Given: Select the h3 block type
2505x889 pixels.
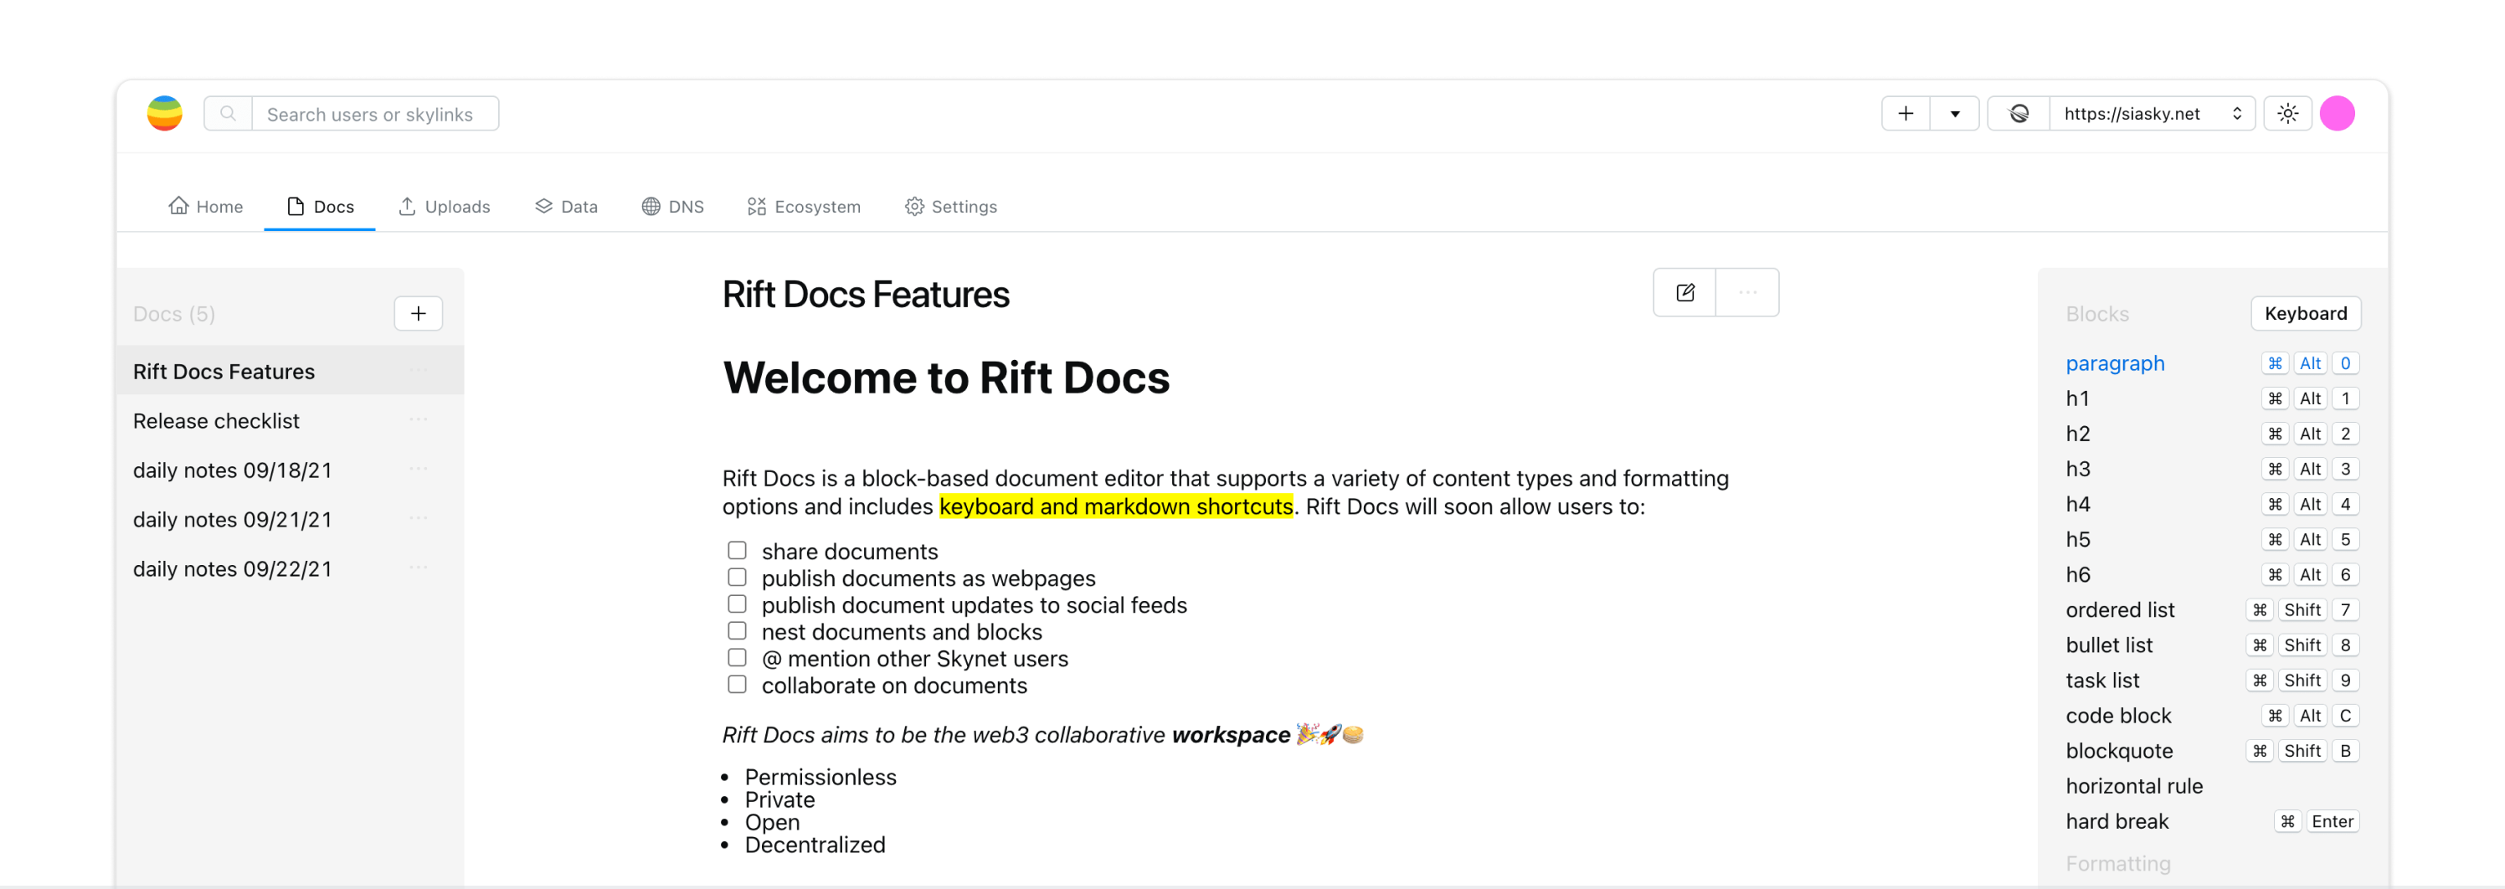Looking at the screenshot, I should coord(2211,469).
